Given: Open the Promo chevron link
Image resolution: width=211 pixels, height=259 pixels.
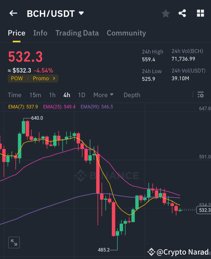Looking at the screenshot, I should pos(53,79).
